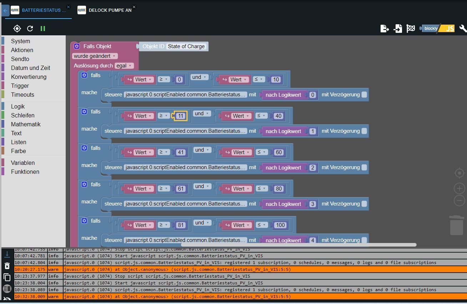The height and width of the screenshot is (304, 467).
Task: Export blocks with the file-arrow icon
Action: click(385, 29)
